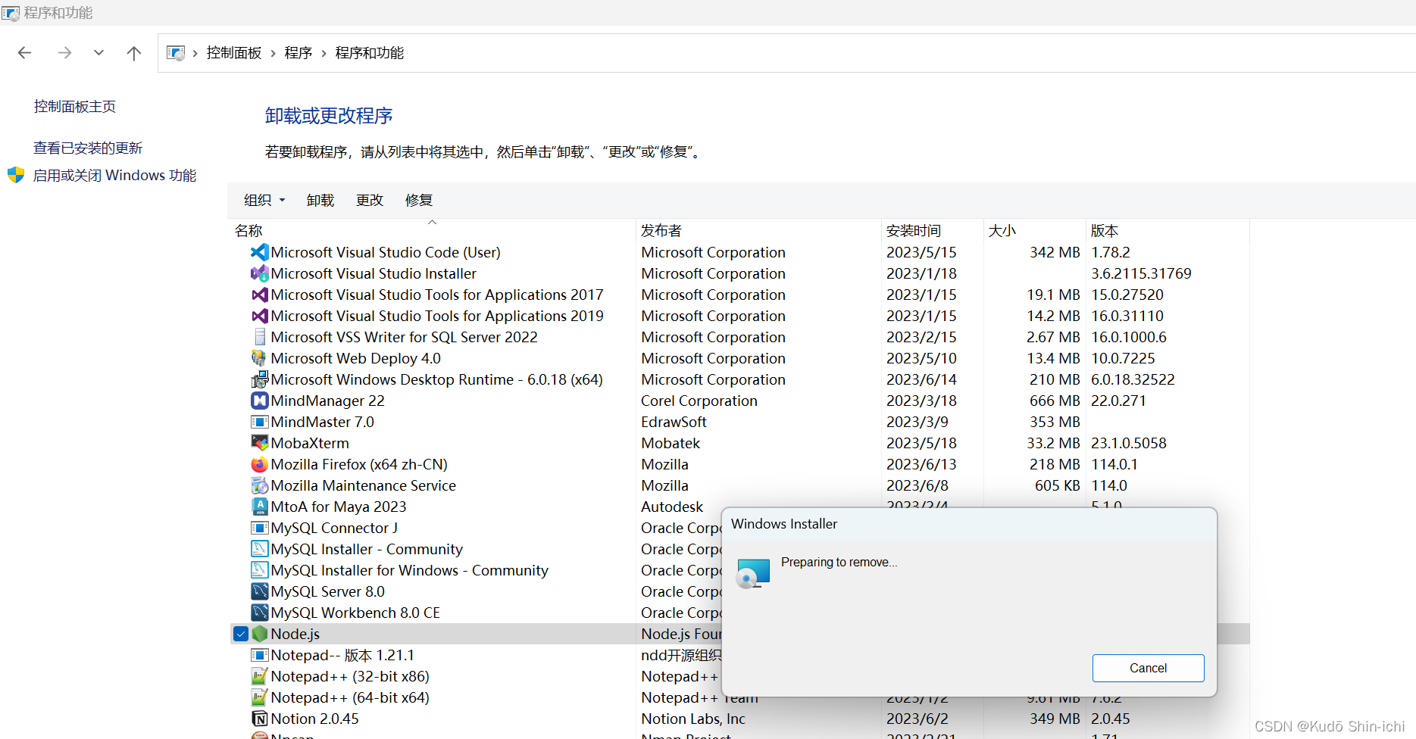Cancel the Windows Installer removal
The height and width of the screenshot is (739, 1416).
coord(1148,668)
